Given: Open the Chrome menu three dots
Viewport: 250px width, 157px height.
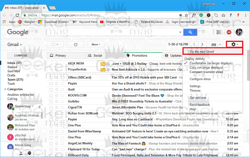Looking at the screenshot, I should 245,15.
